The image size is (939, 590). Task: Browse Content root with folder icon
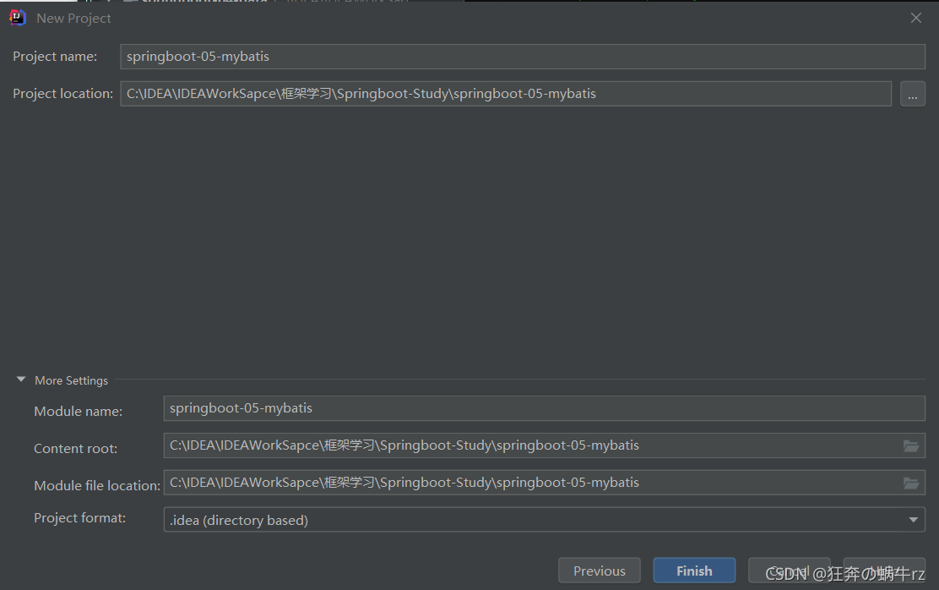(x=911, y=445)
